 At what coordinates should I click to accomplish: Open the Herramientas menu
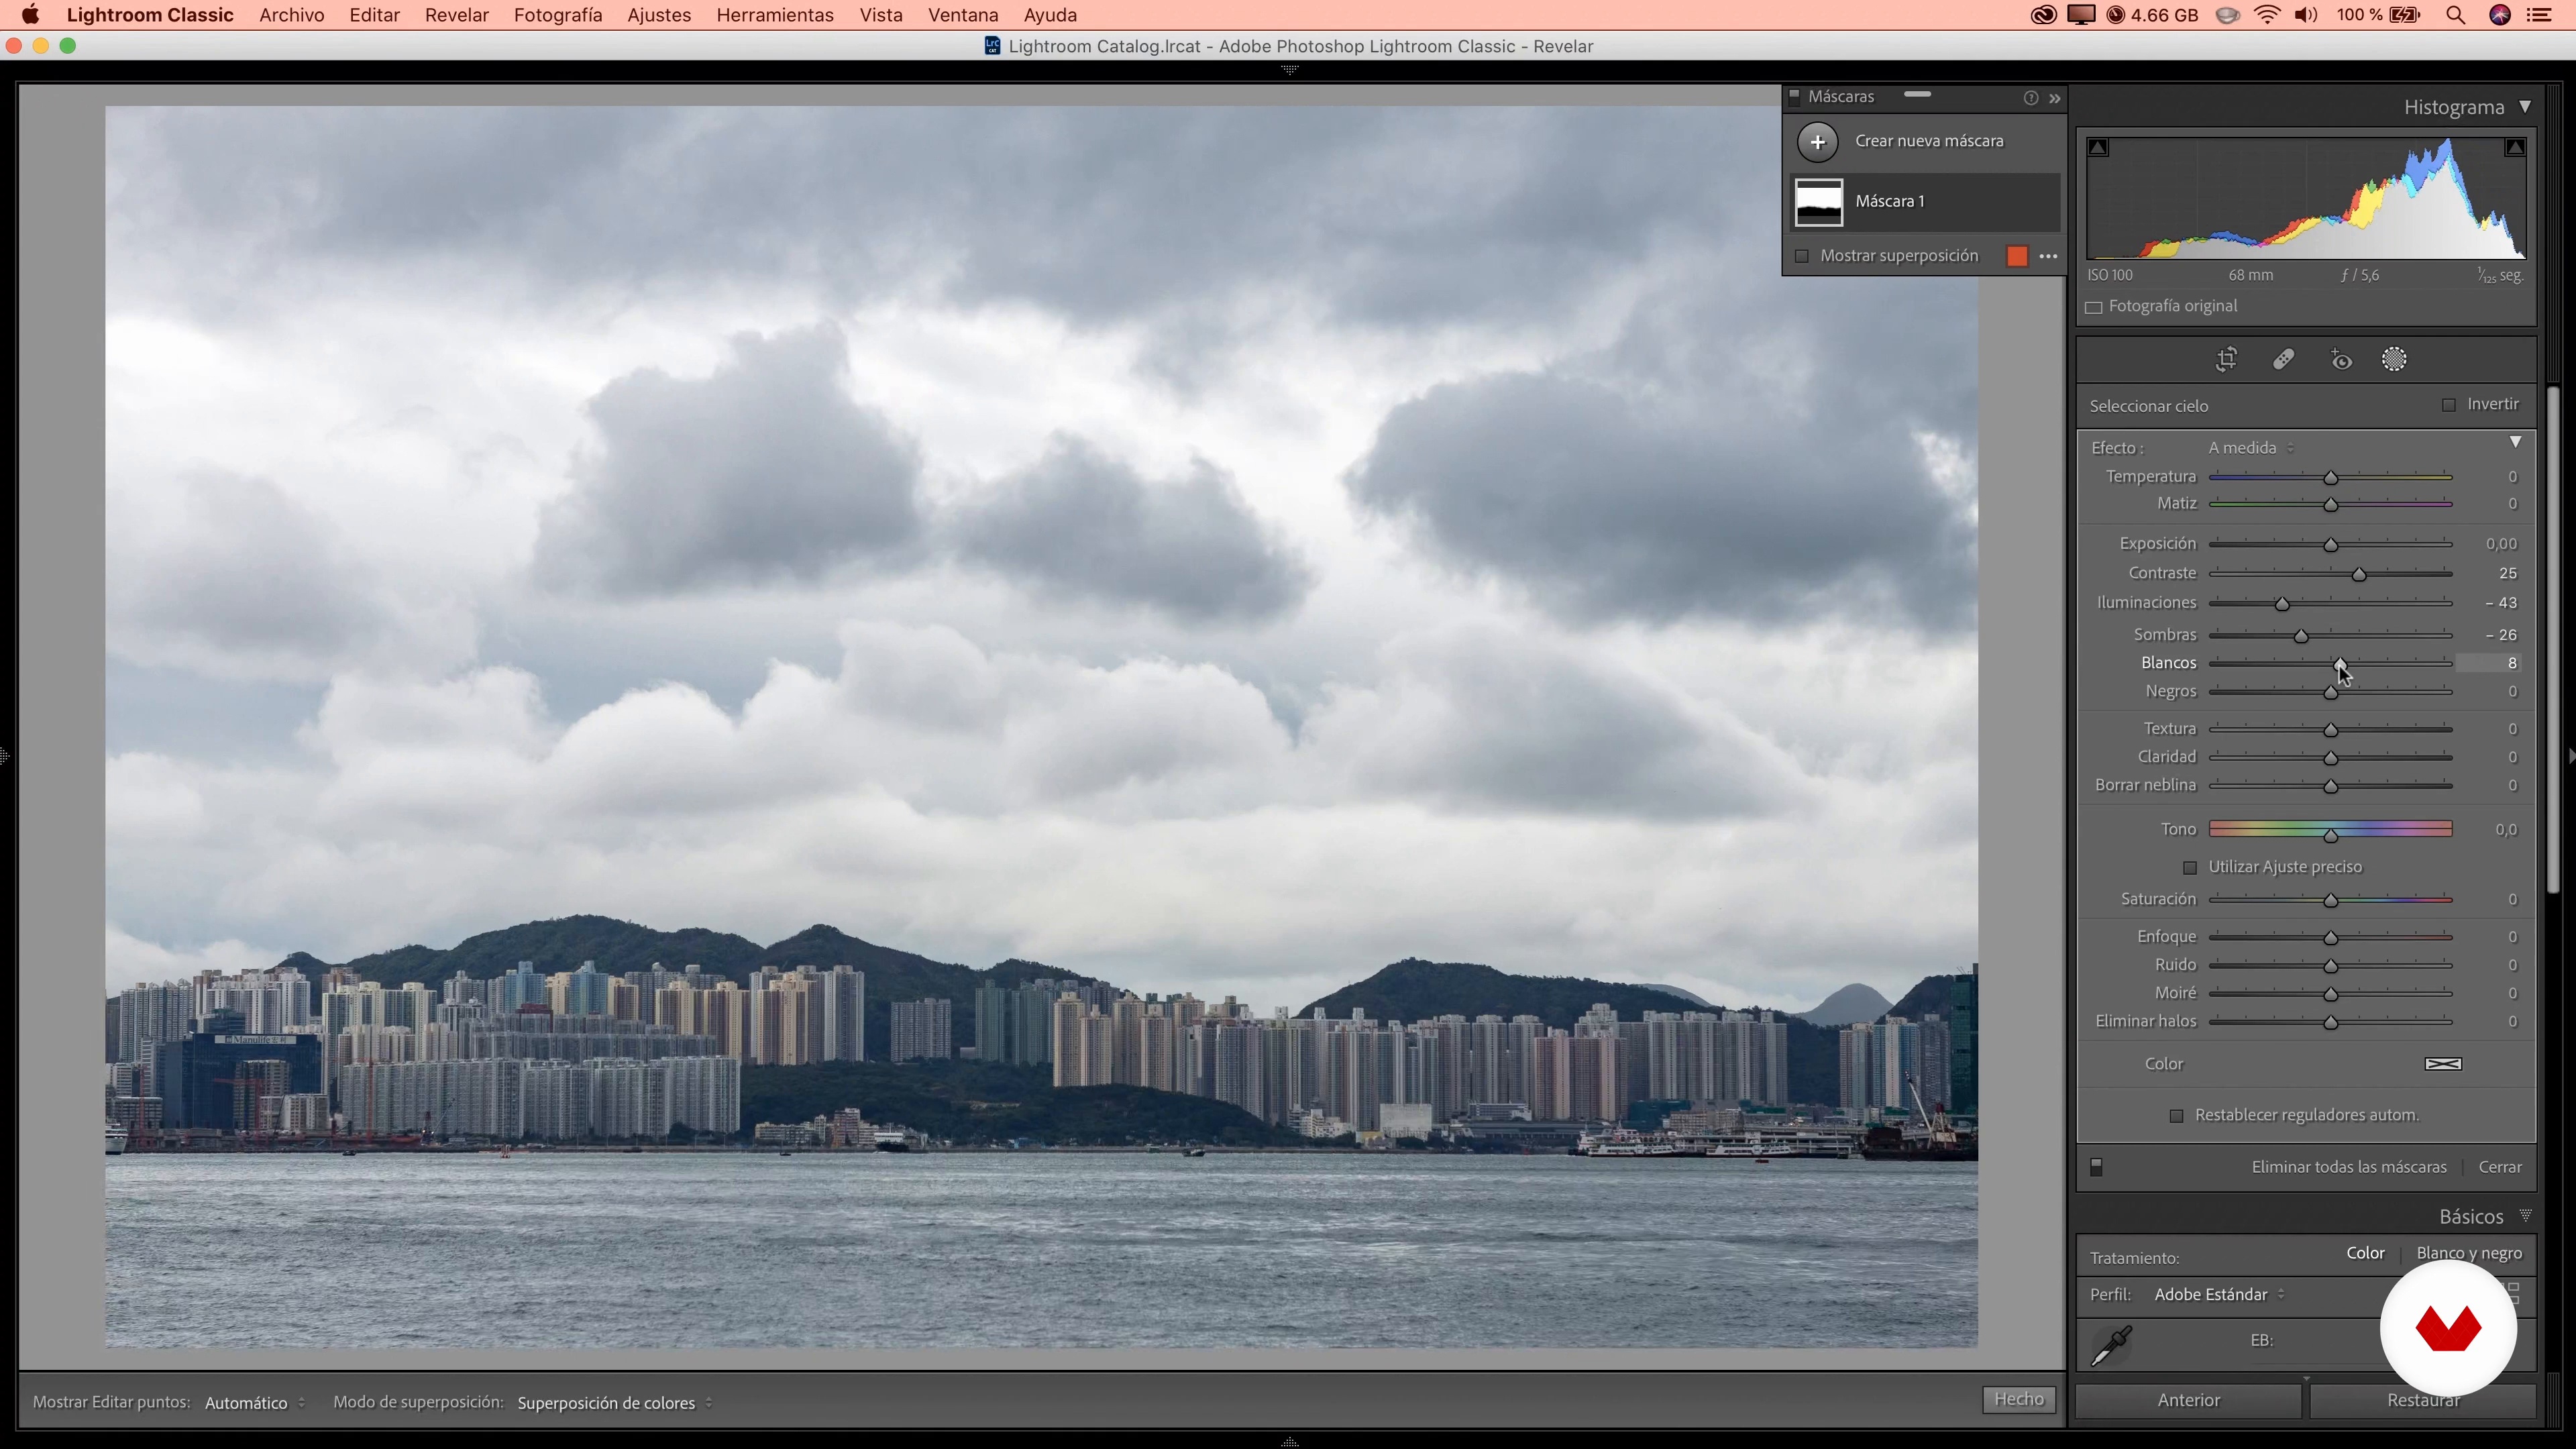click(774, 15)
